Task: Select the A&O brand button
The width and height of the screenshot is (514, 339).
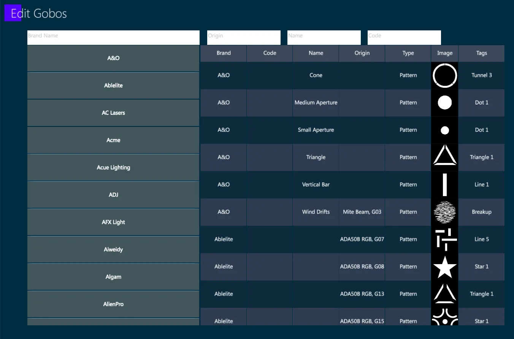Action: pos(113,59)
